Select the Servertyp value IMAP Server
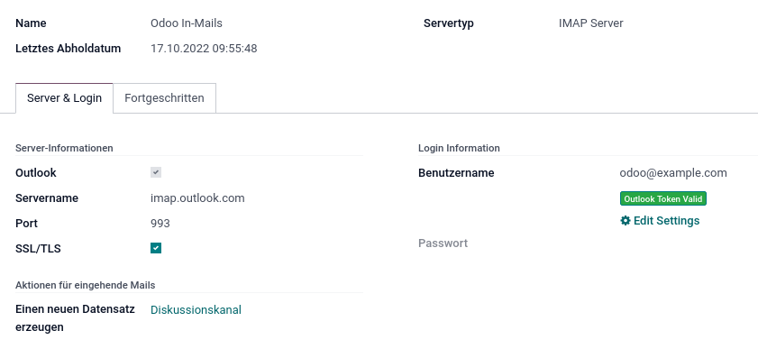The height and width of the screenshot is (349, 758). [590, 23]
